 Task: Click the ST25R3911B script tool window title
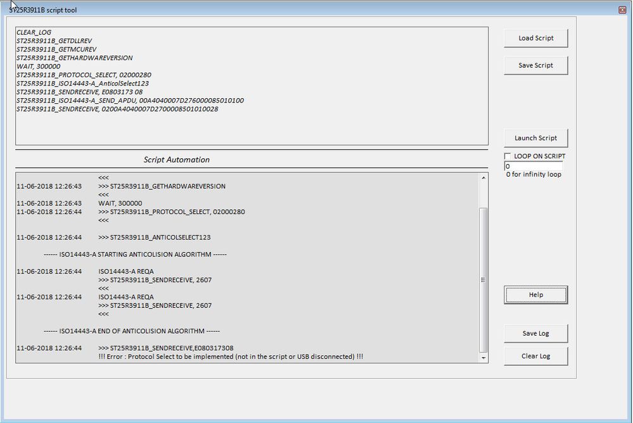click(43, 10)
